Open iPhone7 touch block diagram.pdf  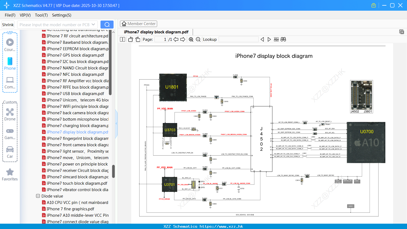click(75, 183)
